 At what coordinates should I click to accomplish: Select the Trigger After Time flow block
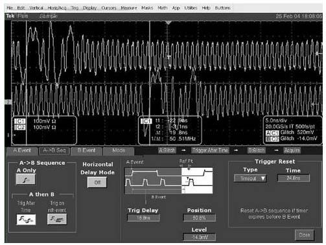click(x=211, y=150)
